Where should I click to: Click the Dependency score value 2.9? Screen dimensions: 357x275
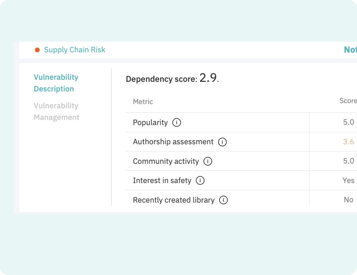[208, 78]
